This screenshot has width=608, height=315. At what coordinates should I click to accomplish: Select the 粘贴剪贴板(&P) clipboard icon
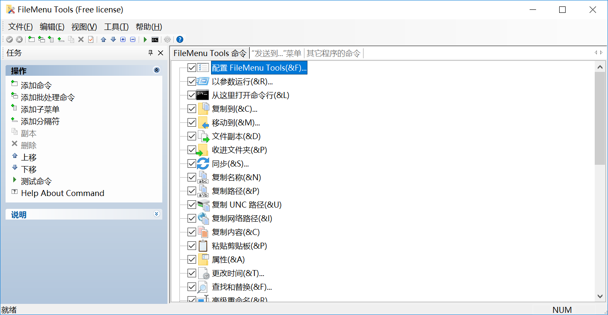(x=203, y=246)
